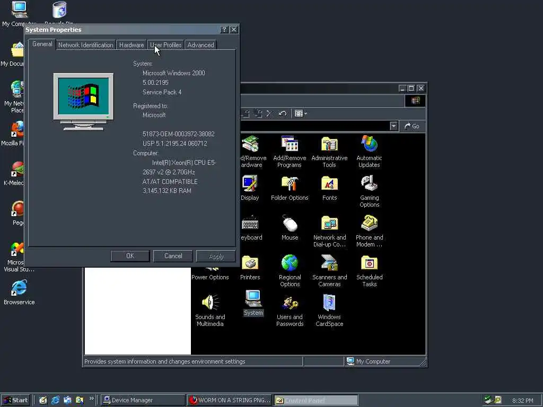Screen dimensions: 543x407
Task: Open K-Meleon desktop shortcut
Action: (14, 173)
